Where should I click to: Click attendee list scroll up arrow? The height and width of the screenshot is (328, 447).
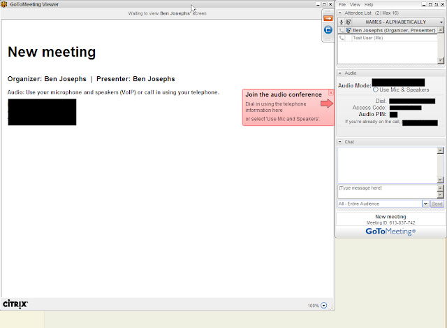pyautogui.click(x=441, y=30)
